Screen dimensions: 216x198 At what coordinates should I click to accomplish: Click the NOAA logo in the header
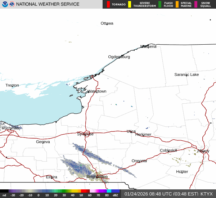[x=4, y=4]
